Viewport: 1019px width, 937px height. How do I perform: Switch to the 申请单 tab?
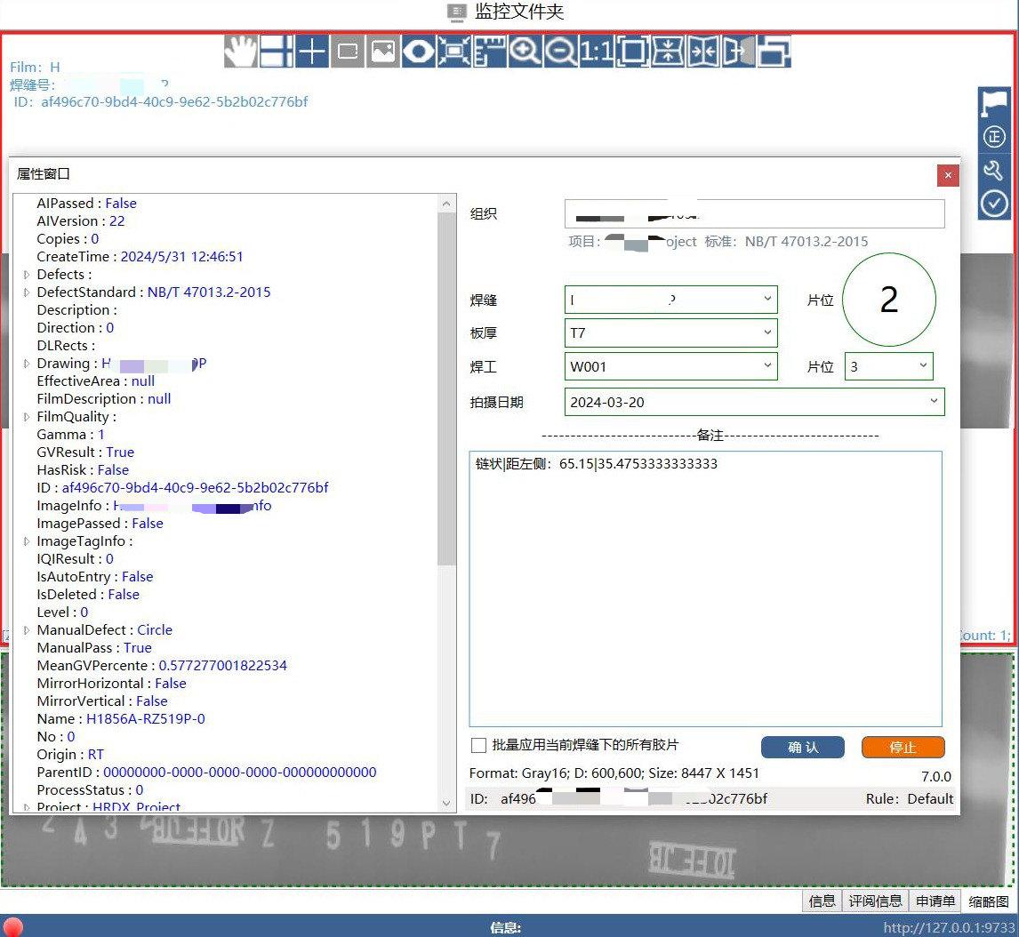pos(935,901)
